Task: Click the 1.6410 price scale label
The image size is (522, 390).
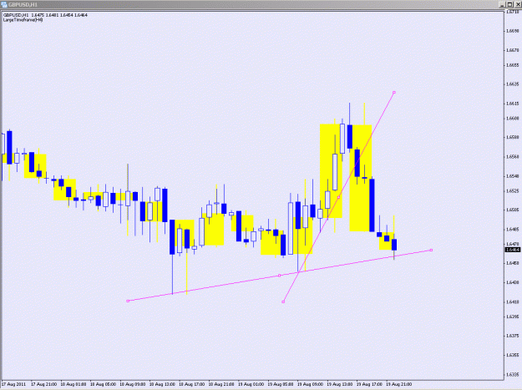Action: 513,302
